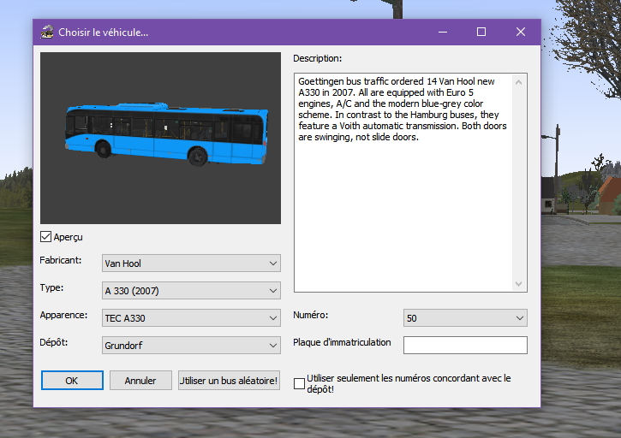Focus the Plaque d'immatriculation input field
The width and height of the screenshot is (621, 438).
tap(465, 345)
